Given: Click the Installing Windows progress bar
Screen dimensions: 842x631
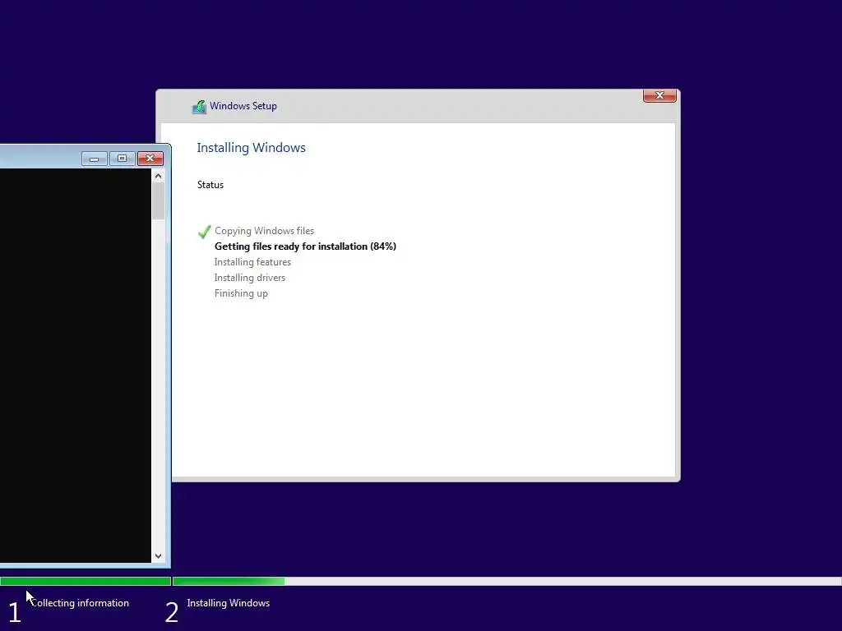Looking at the screenshot, I should (x=507, y=581).
